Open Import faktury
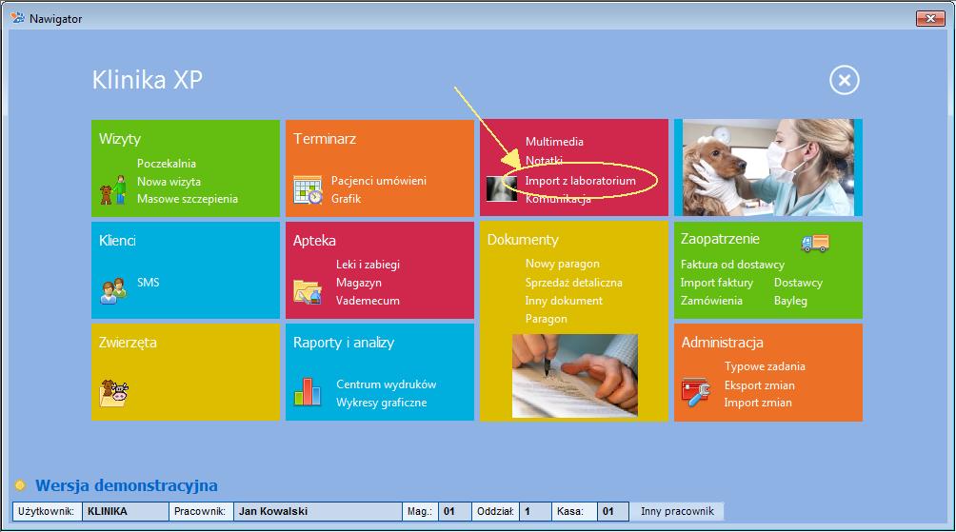 (x=716, y=283)
